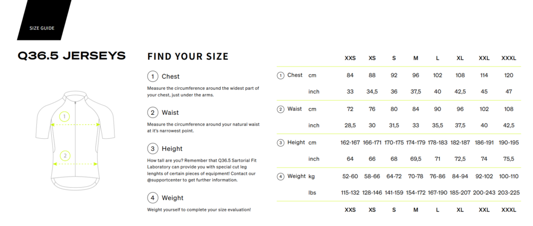Click chest value 96 for size M

(416, 76)
